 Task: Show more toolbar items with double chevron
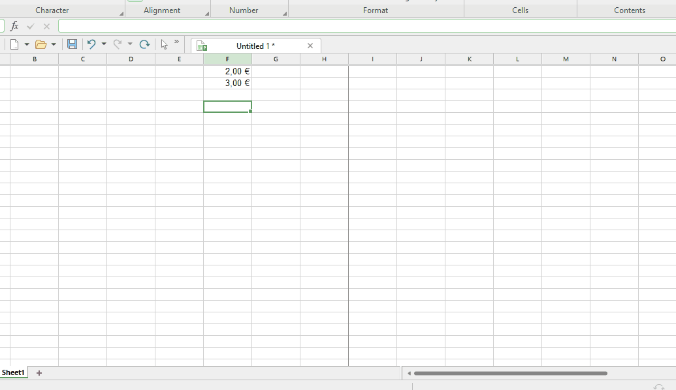tap(176, 42)
